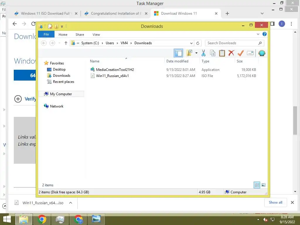Click inside the Search Downloads field
Viewport: 300px width, 225px height.
[231, 43]
